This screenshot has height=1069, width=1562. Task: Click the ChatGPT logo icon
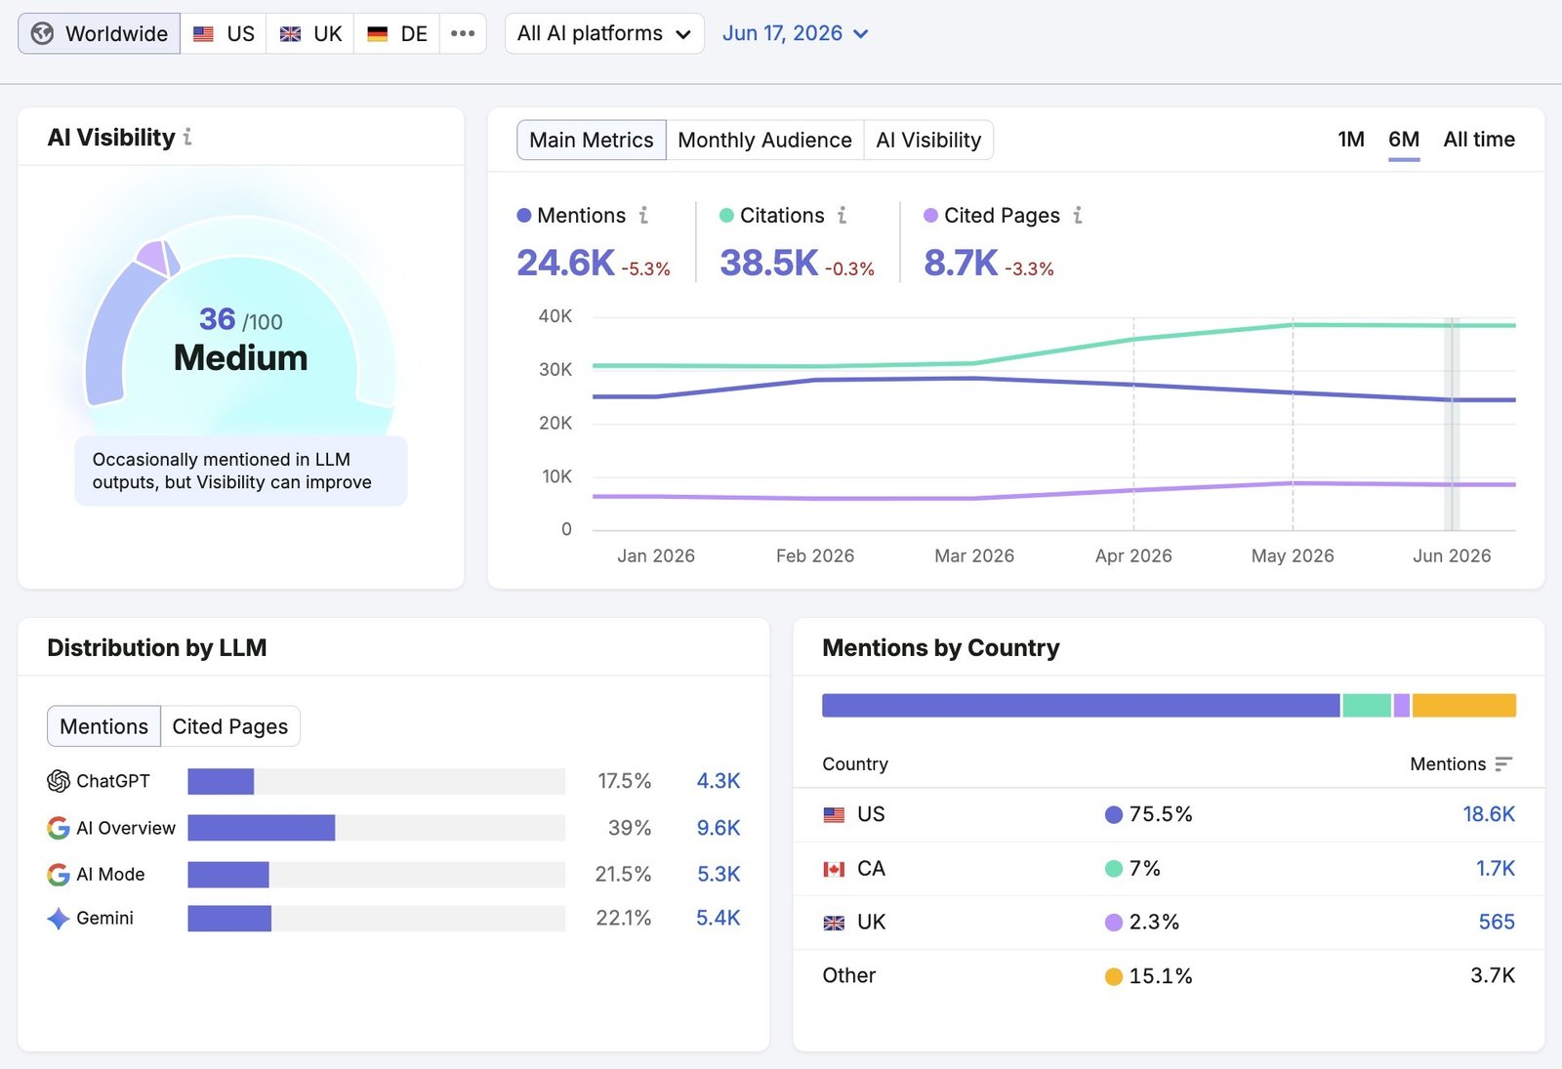click(x=59, y=781)
